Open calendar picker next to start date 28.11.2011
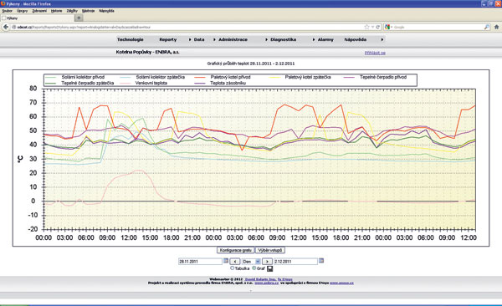This screenshot has height=306, width=502. tap(226, 261)
